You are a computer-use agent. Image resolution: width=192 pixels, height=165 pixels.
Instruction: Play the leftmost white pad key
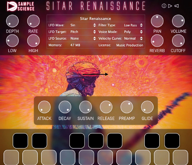(11, 157)
